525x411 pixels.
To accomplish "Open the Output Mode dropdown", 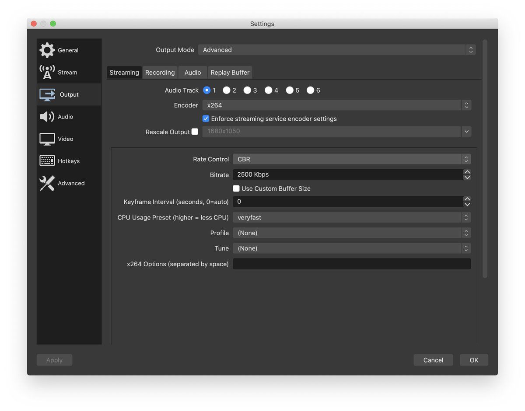I will (x=336, y=50).
